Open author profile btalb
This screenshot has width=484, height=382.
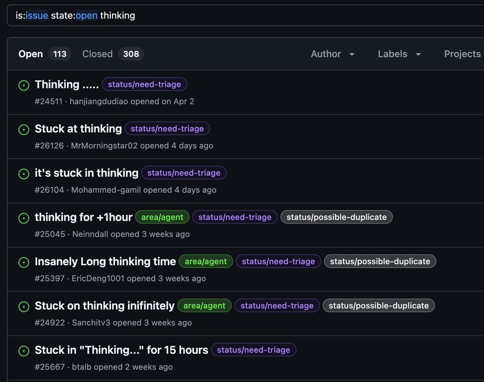tap(82, 367)
